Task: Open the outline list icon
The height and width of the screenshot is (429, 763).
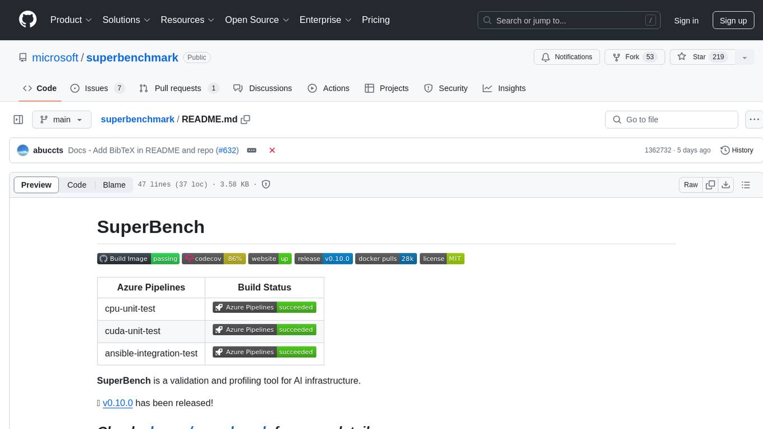Action: coord(746,185)
